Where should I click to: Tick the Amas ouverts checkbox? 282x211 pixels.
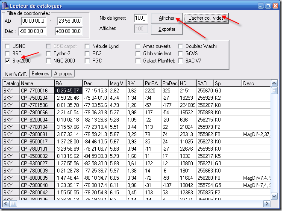[138, 46]
